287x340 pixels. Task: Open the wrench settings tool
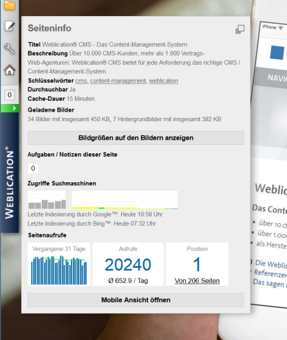(10, 49)
